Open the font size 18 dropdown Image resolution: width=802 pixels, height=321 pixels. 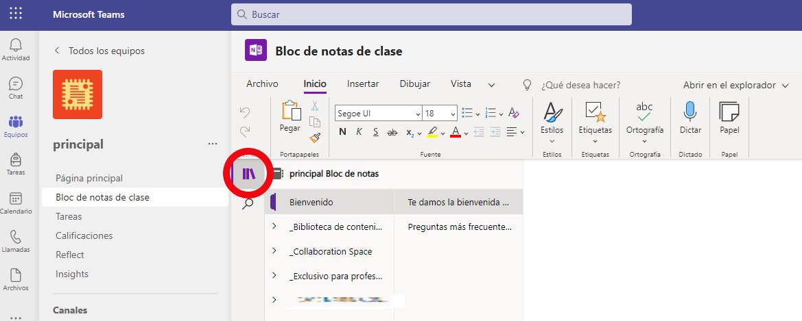tap(453, 114)
